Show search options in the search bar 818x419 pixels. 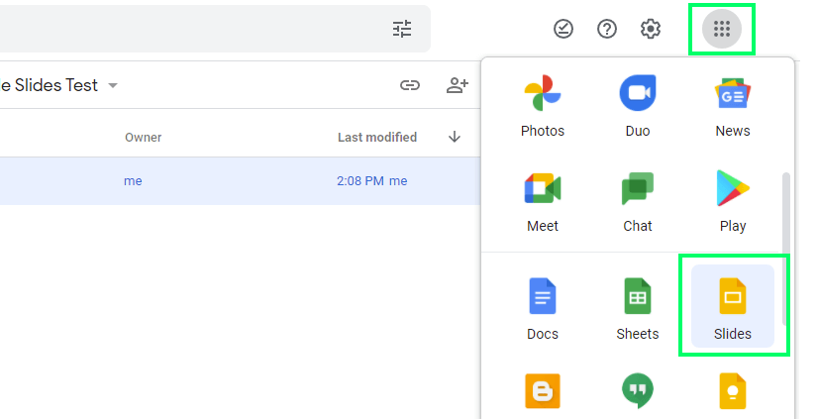402,29
